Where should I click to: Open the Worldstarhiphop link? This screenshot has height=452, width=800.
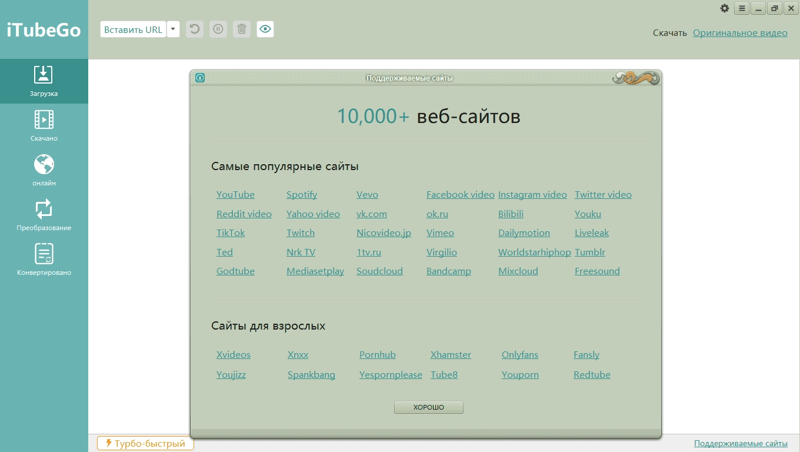pyautogui.click(x=535, y=252)
